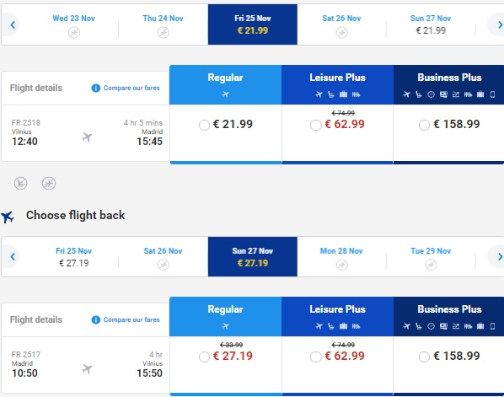
Task: Open return Compare our fares link
Action: tap(131, 319)
